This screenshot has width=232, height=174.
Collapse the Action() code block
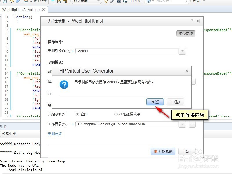[x=14, y=17]
